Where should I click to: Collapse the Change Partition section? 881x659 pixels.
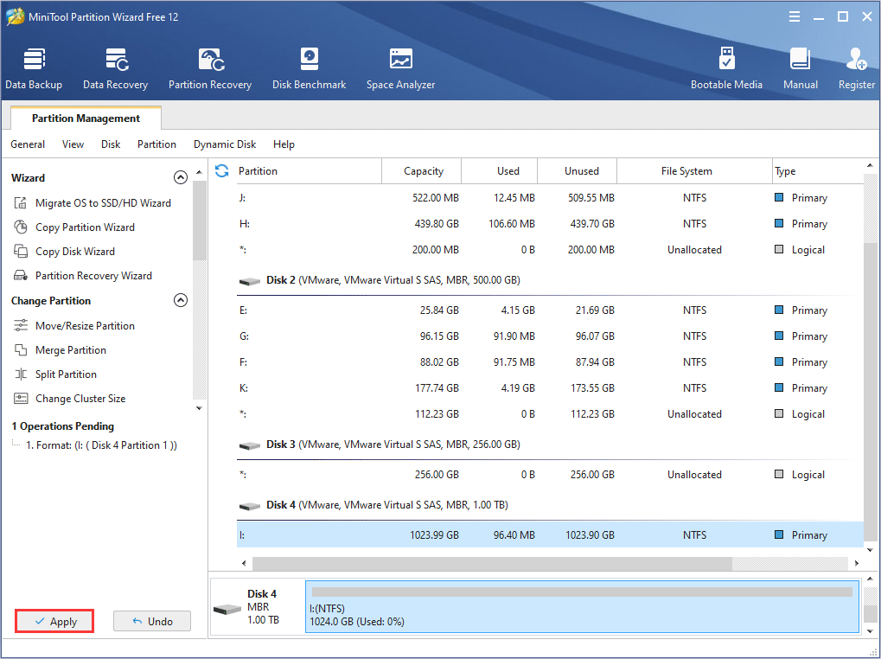(181, 300)
